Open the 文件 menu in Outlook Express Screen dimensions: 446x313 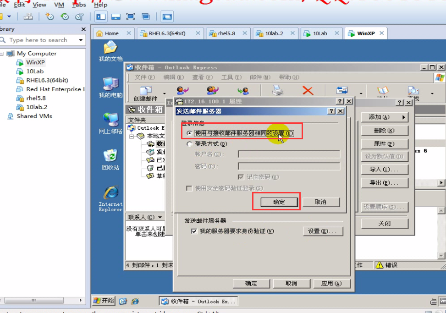[144, 77]
